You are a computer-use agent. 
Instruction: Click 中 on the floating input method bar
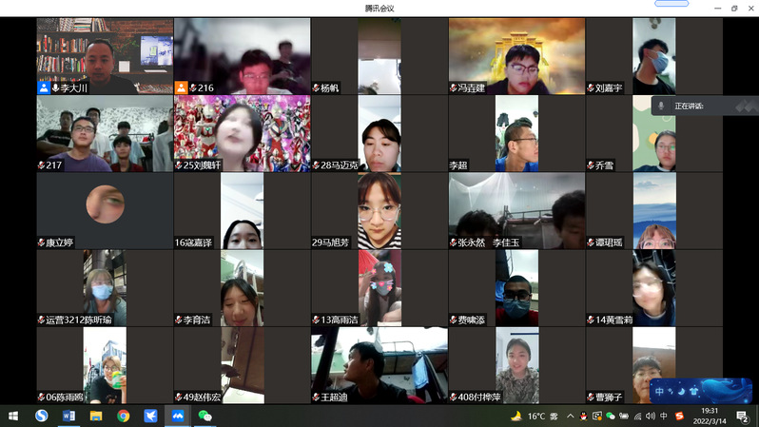click(661, 391)
